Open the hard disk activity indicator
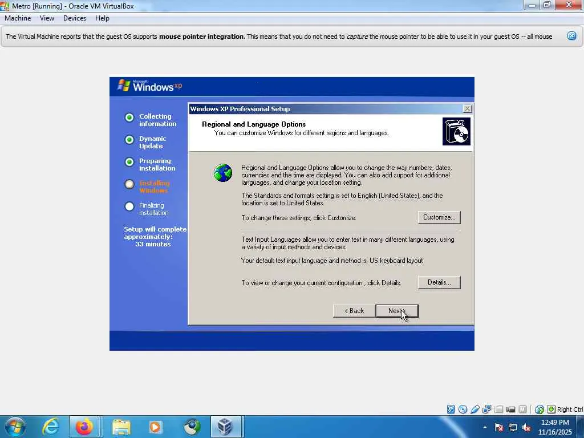This screenshot has width=584, height=438. pos(451,409)
